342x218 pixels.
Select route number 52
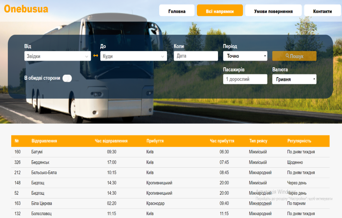click(16, 193)
